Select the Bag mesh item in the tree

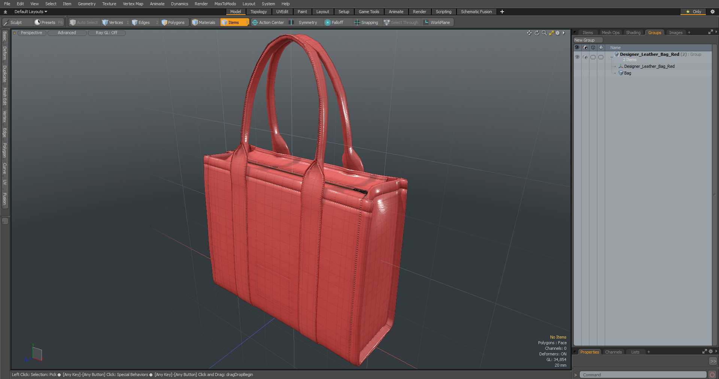point(628,73)
